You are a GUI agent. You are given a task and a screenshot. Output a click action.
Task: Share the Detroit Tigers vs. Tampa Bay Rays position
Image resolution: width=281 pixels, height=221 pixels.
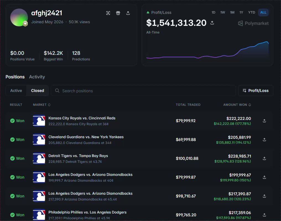[264, 158]
